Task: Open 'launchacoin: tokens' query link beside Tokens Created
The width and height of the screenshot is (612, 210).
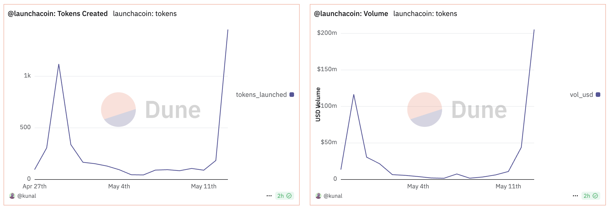Action: [x=145, y=14]
